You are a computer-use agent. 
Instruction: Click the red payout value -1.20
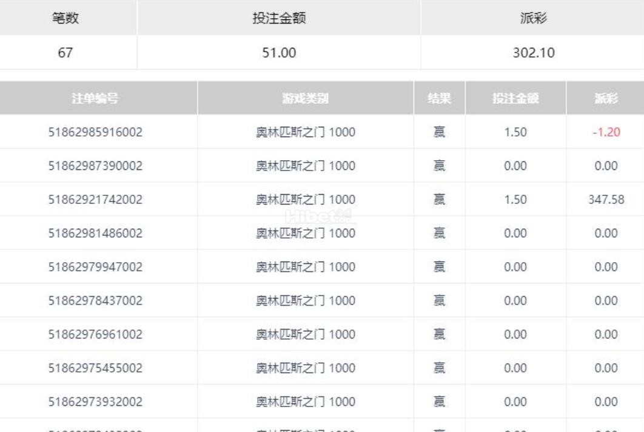606,132
